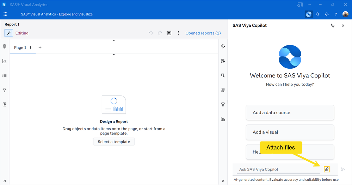Screen dimensions: 352x185
Task: Choose Add a visual suggestion
Action: pos(290,132)
